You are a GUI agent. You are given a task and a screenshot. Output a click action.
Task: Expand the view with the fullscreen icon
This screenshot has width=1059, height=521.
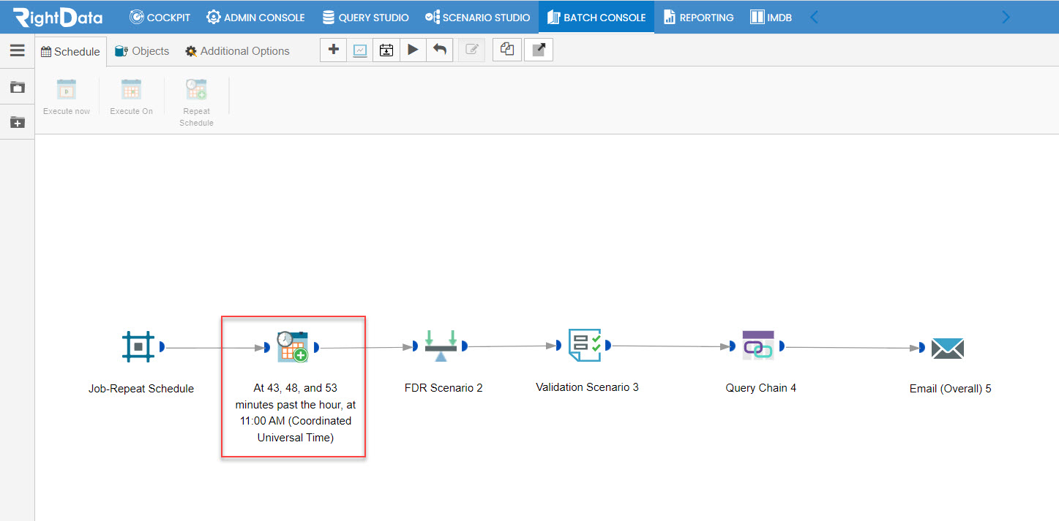[x=538, y=50]
